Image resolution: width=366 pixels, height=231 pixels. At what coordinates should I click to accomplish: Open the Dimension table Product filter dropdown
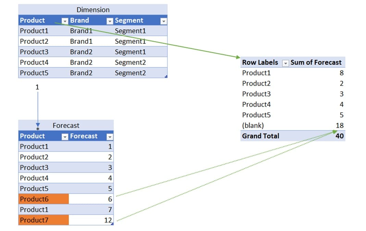pos(65,21)
